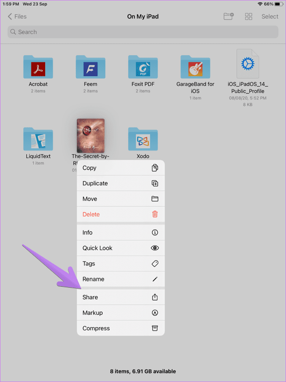Screen dimensions: 286x382
Task: Click the tag icon beside Tags
Action: [155, 263]
